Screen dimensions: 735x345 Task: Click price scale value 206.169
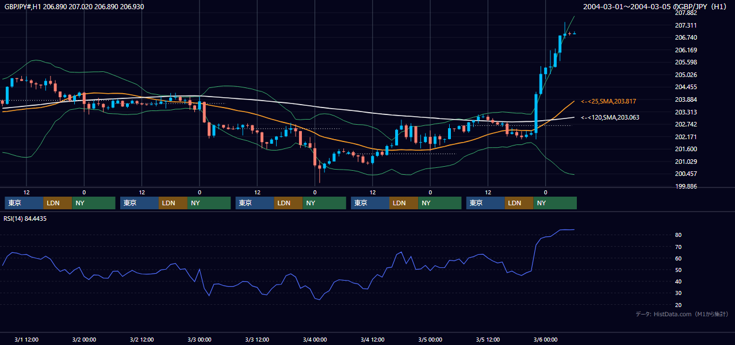[686, 50]
